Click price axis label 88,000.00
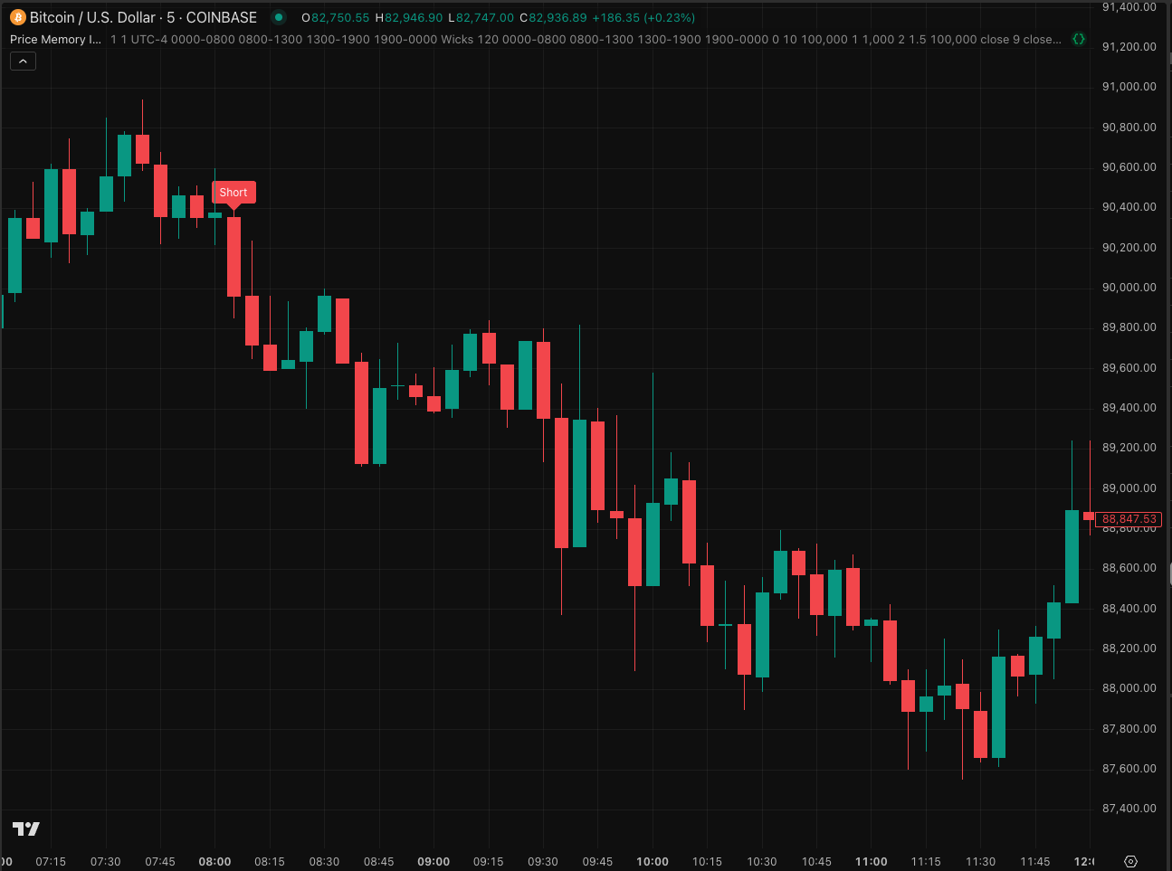The height and width of the screenshot is (871, 1172). click(x=1129, y=688)
